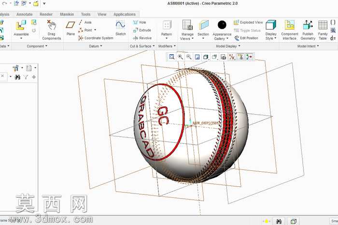Click the Assemble component icon
Viewport: 338px width, 225px height.
pyautogui.click(x=21, y=25)
